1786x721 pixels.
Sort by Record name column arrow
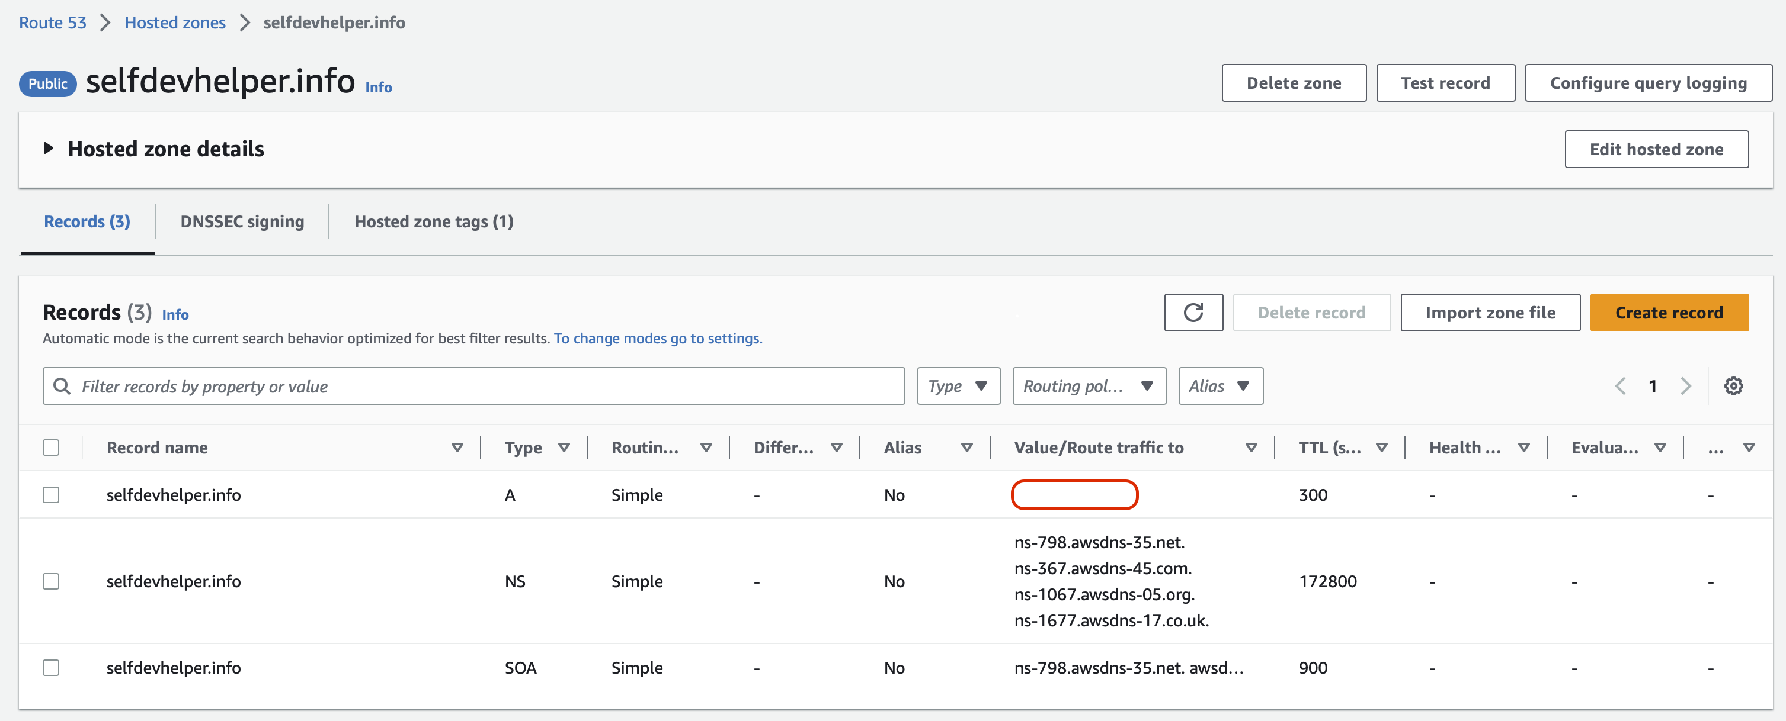[457, 448]
